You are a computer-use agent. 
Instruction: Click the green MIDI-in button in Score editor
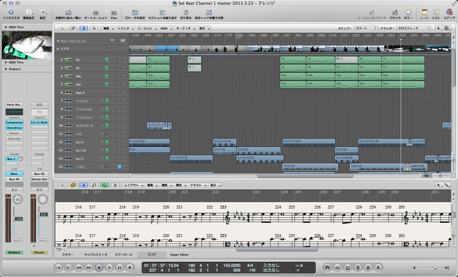point(104,185)
